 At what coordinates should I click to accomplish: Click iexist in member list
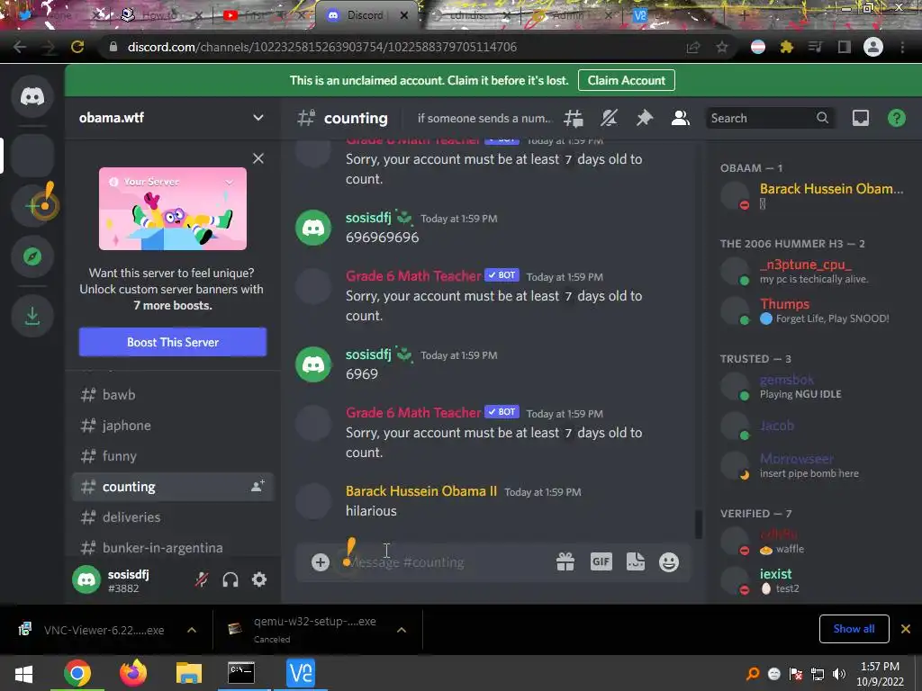click(x=813, y=580)
